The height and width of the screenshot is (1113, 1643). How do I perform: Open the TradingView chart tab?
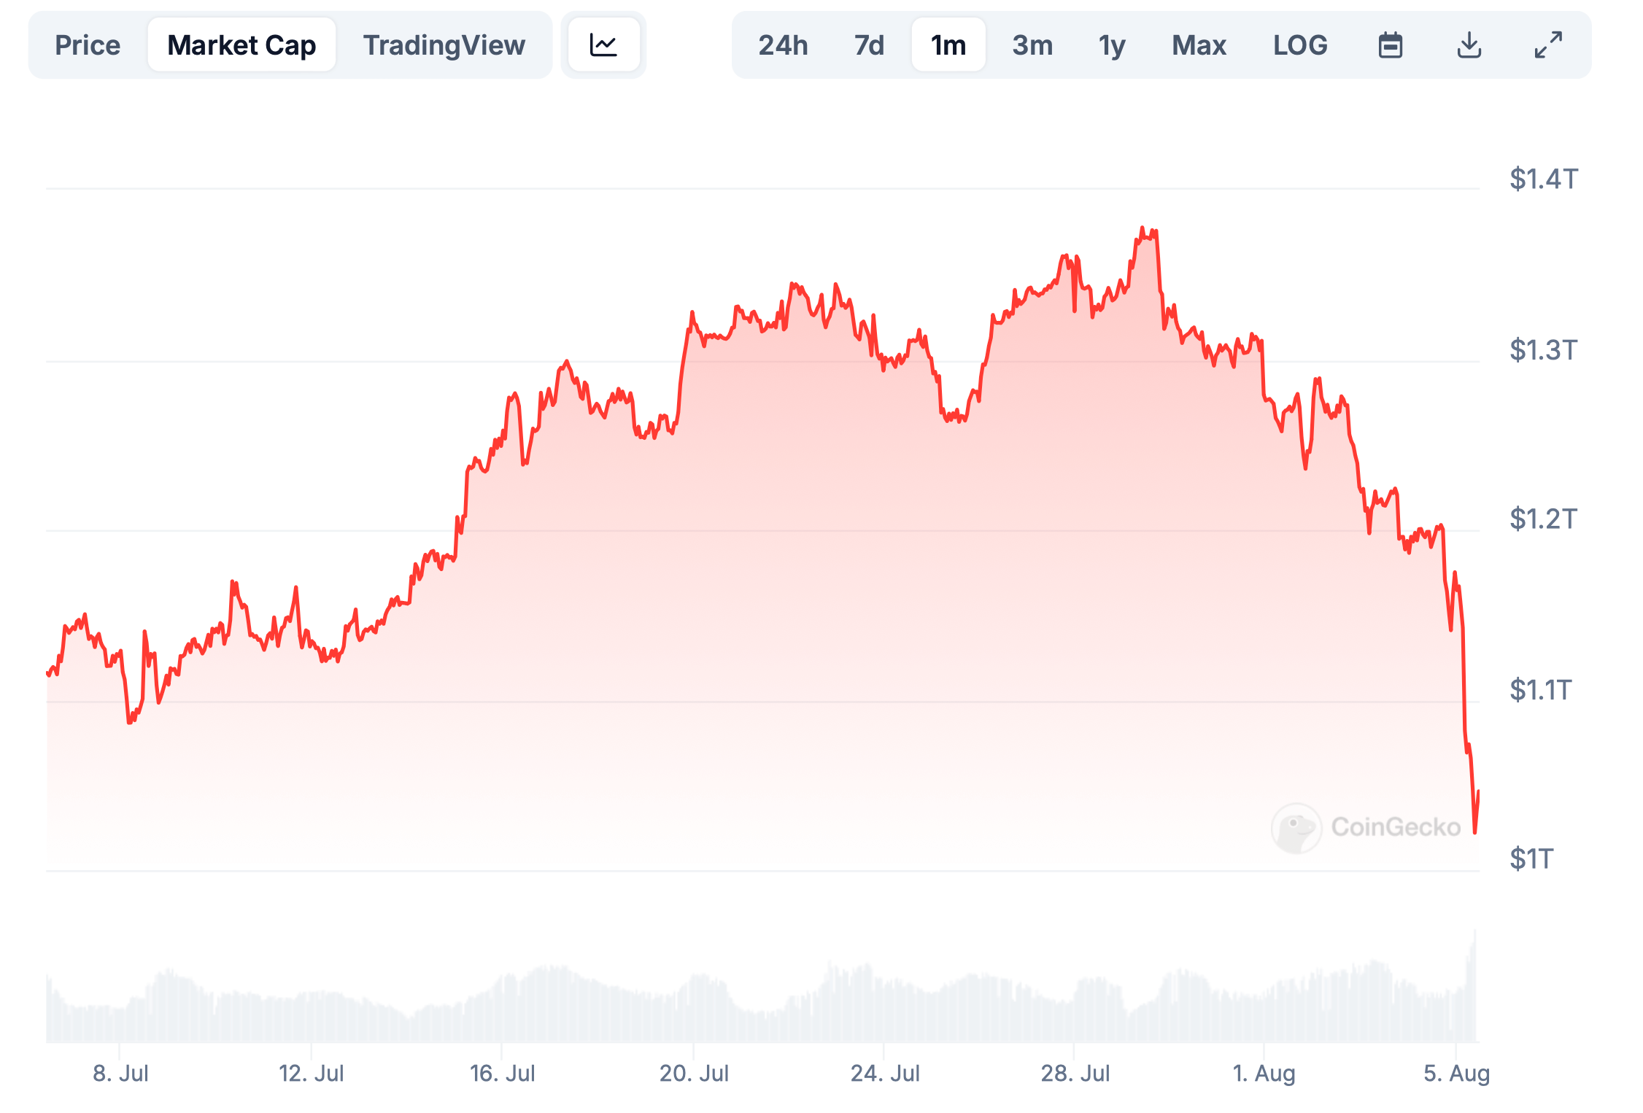coord(444,45)
